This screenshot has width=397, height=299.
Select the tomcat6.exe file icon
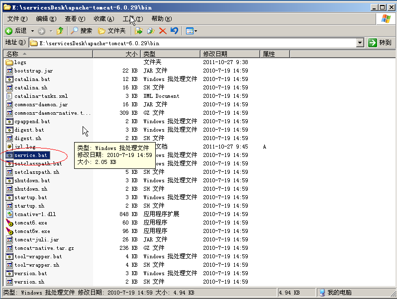(9, 223)
